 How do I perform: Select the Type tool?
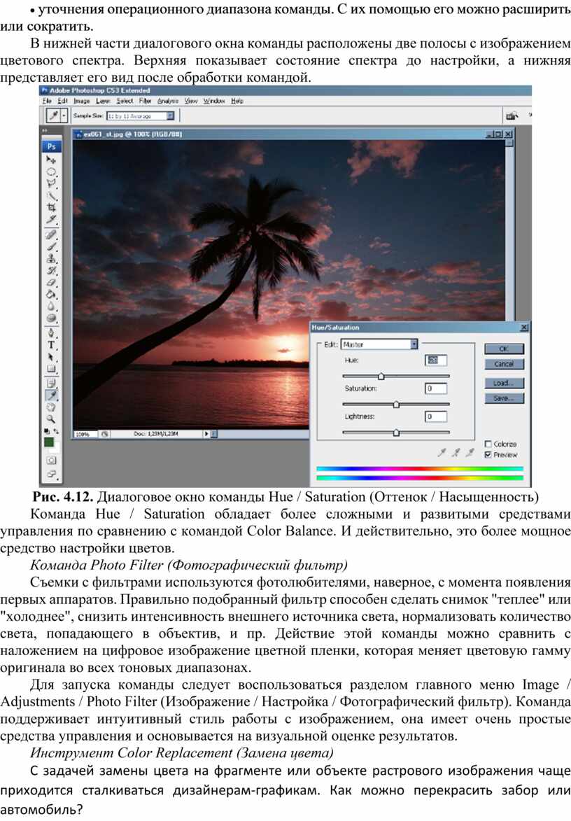tap(51, 345)
